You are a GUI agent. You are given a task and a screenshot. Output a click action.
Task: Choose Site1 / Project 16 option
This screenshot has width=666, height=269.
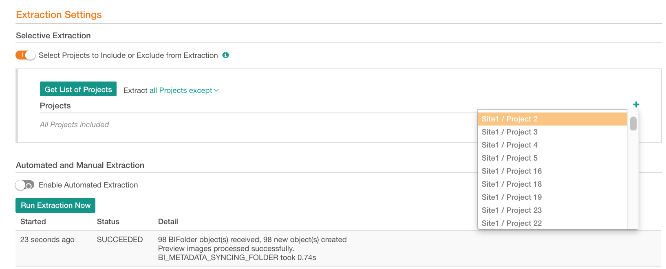click(552, 171)
